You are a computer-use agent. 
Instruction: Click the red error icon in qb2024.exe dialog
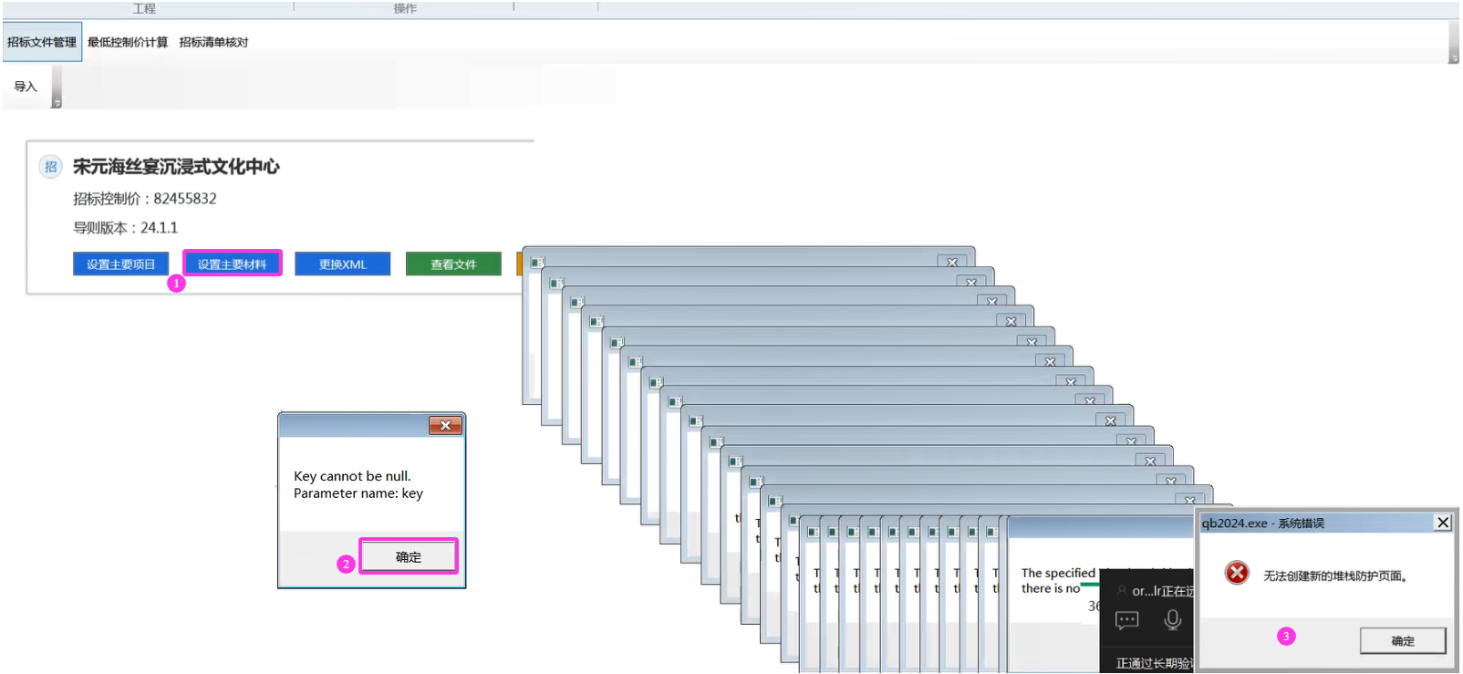pyautogui.click(x=1237, y=573)
